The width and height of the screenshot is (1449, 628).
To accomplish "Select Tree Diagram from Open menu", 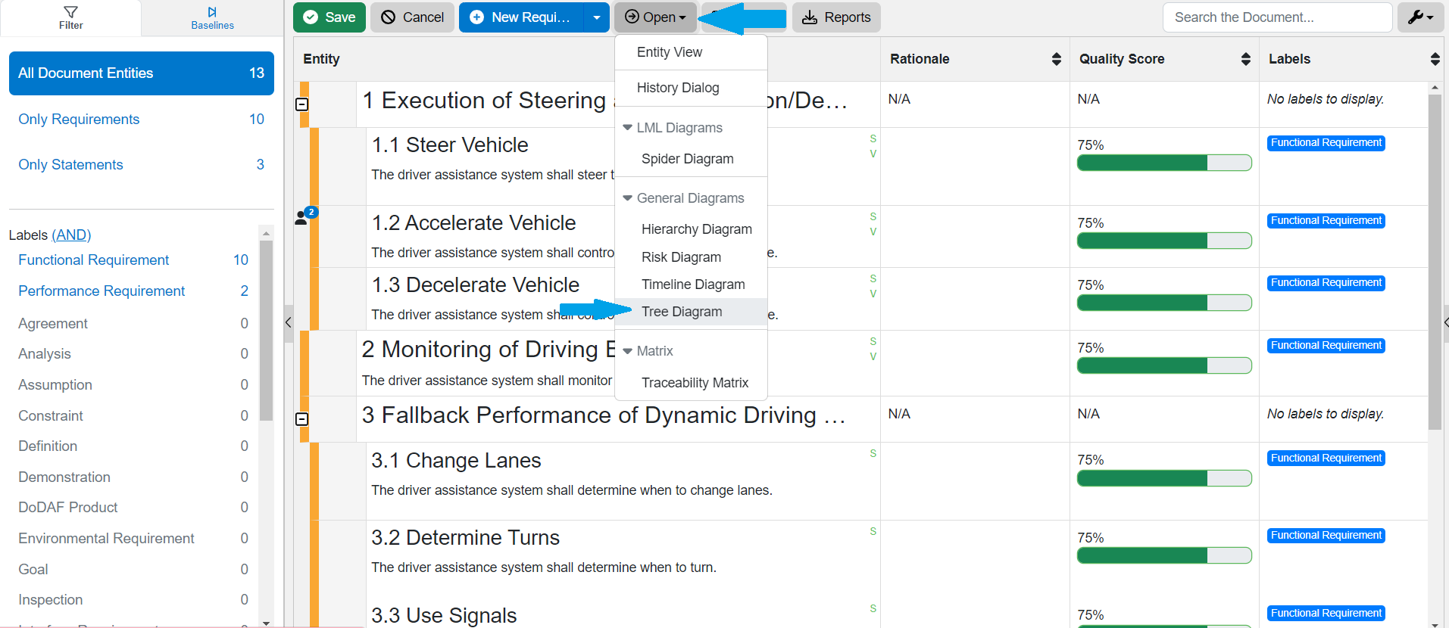I will coord(682,312).
